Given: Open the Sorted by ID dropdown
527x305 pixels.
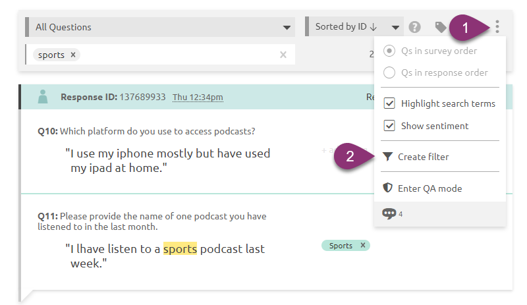Looking at the screenshot, I should tap(354, 26).
